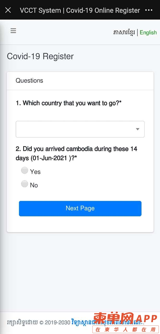
Task: Click the Yes option label
Action: coord(35,172)
